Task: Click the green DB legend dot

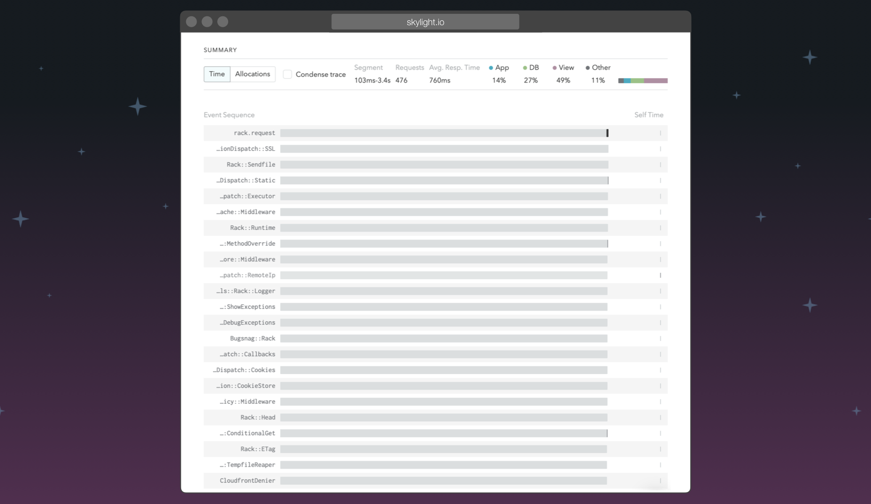Action: [x=525, y=68]
